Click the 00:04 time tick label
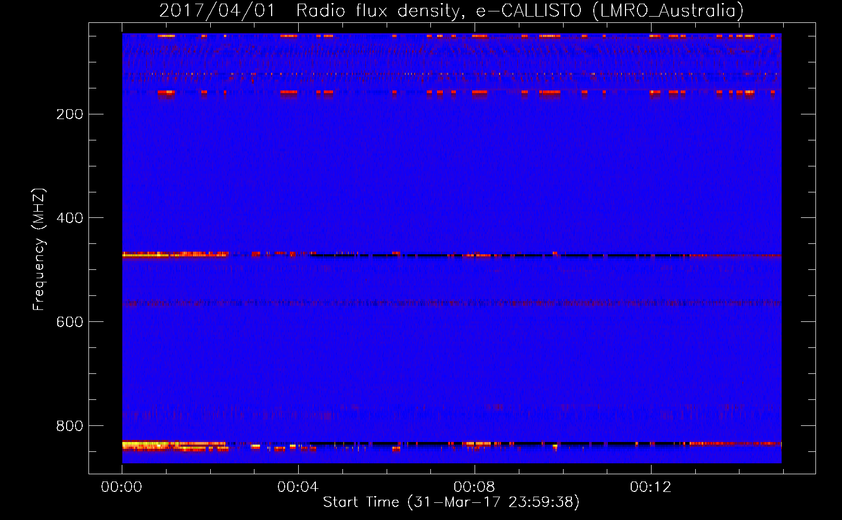Screen dimensions: 842x520 298,487
